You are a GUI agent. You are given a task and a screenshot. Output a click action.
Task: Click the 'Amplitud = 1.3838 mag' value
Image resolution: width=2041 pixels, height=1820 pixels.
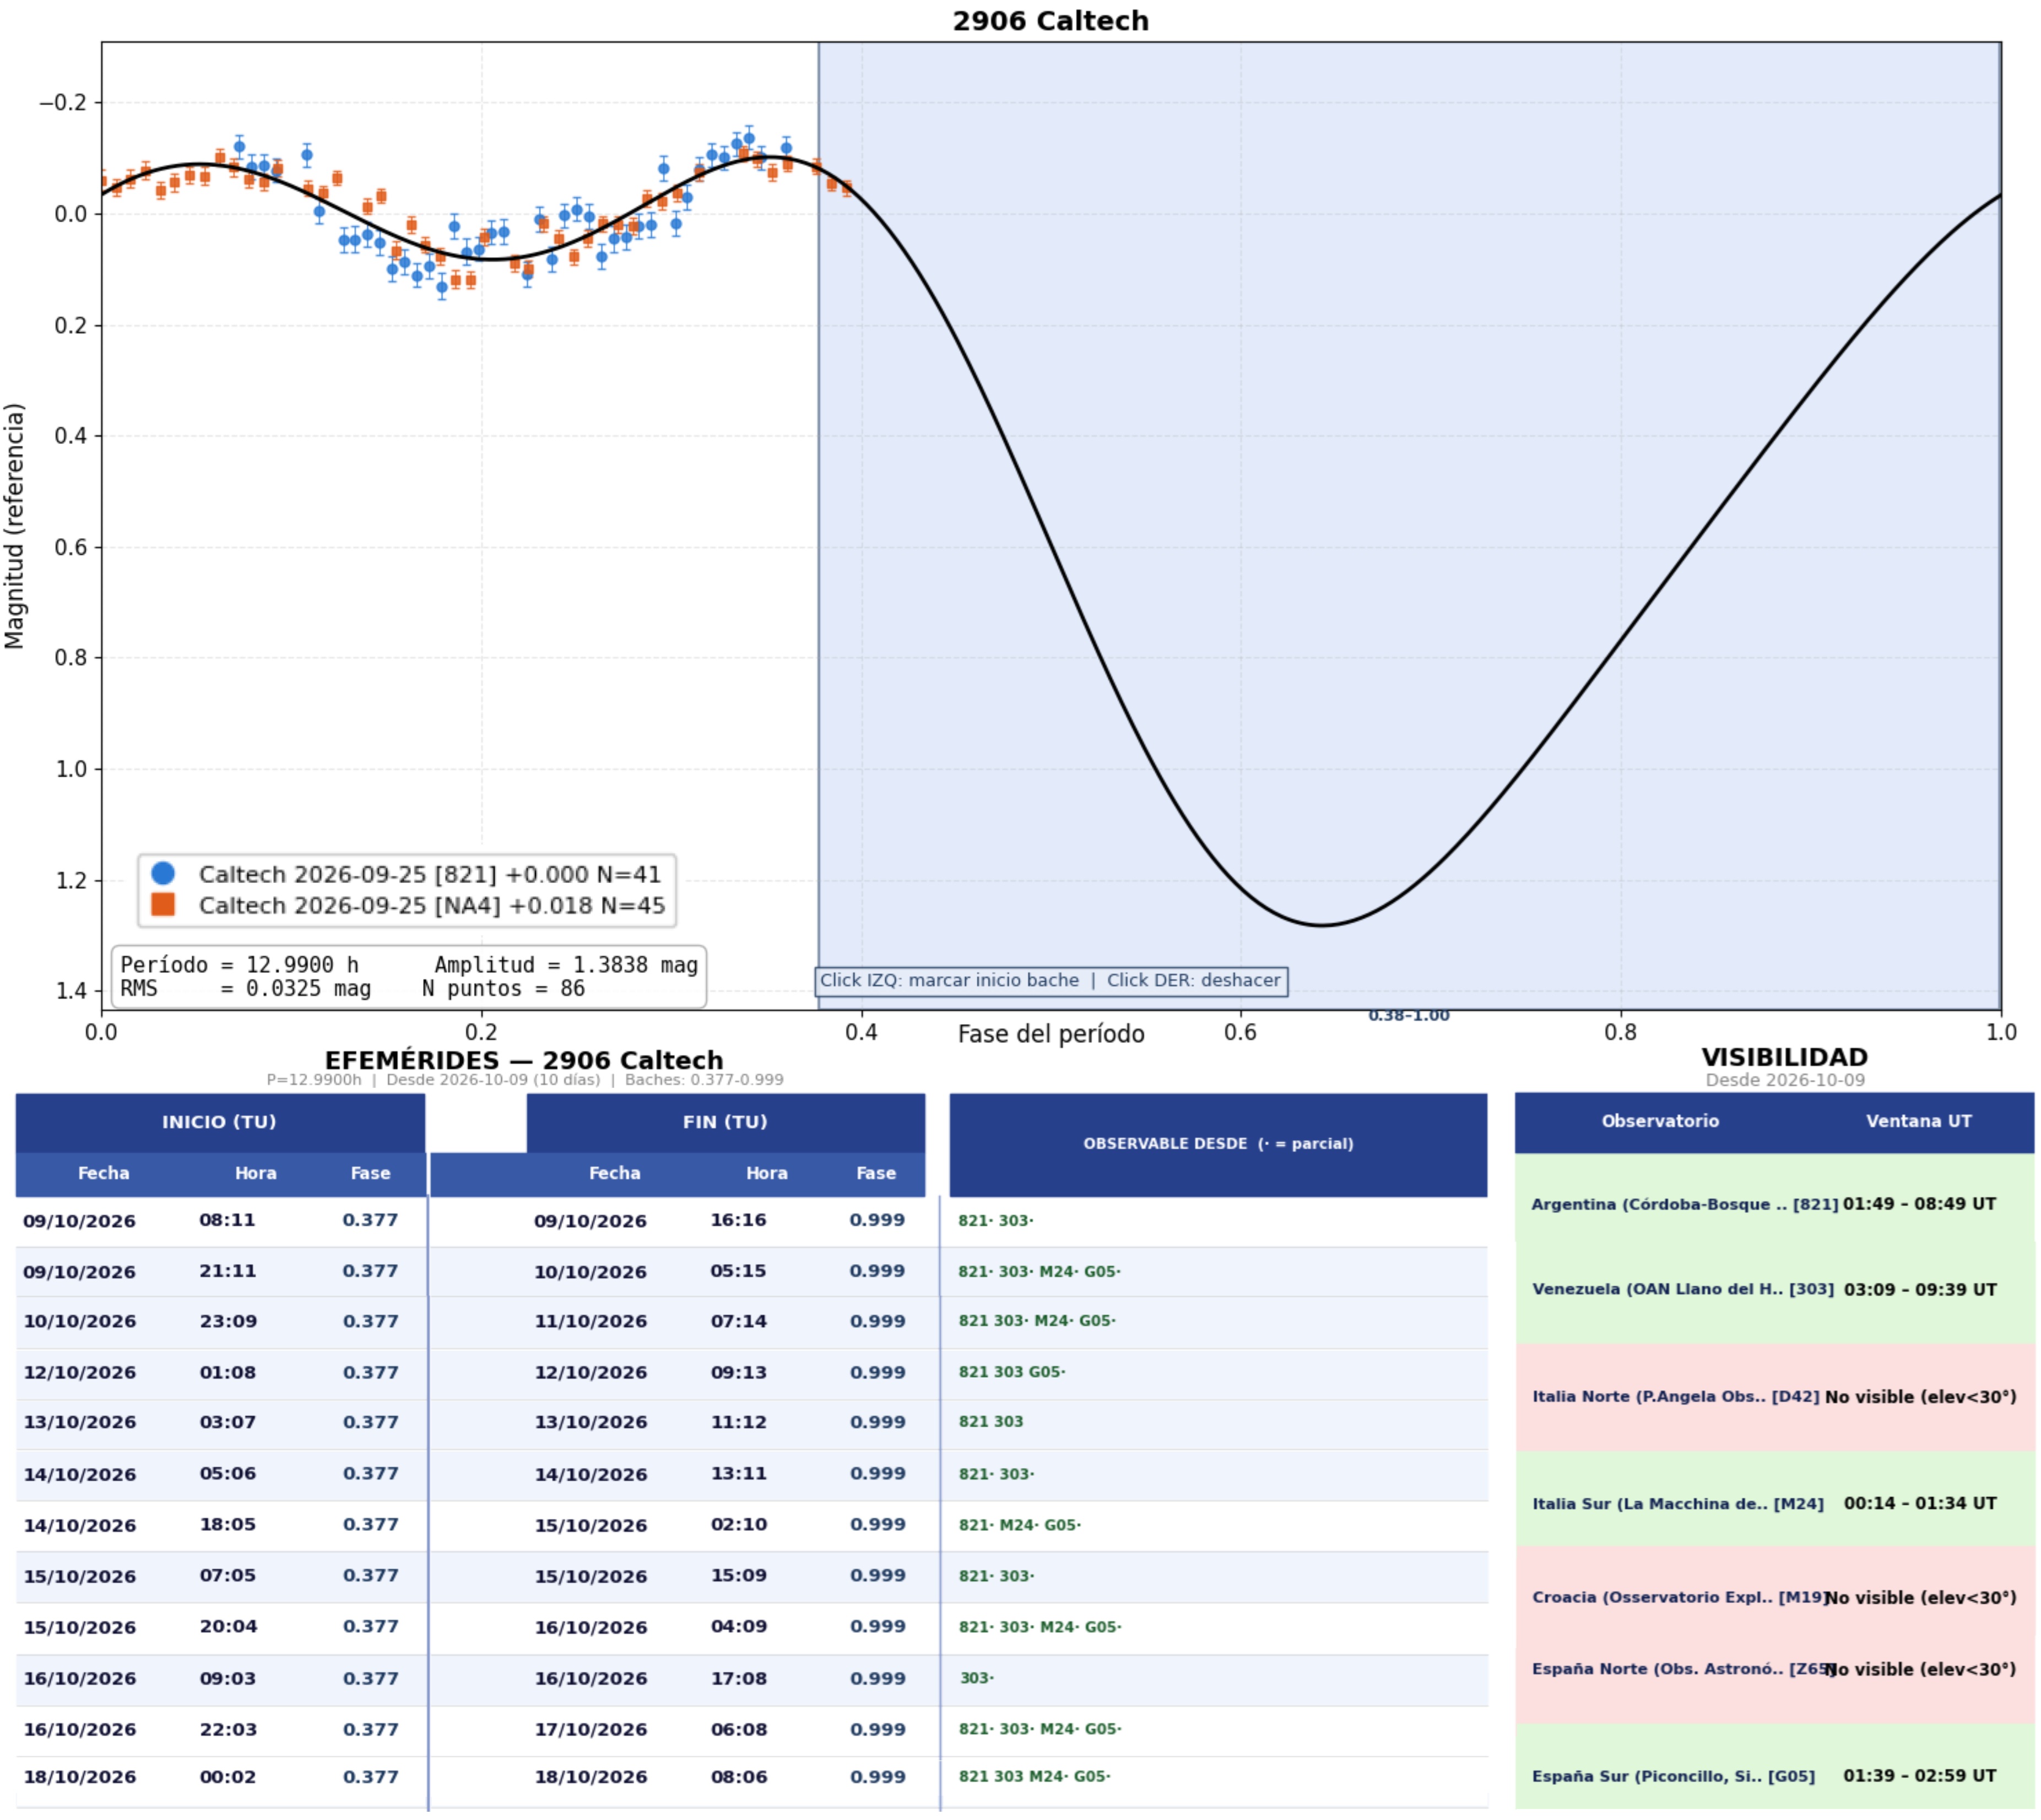pyautogui.click(x=566, y=965)
